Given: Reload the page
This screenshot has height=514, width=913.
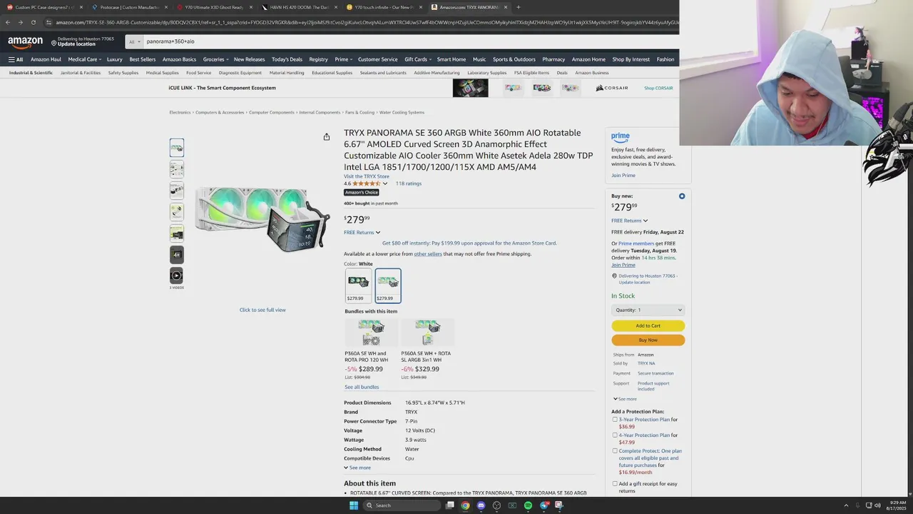Looking at the screenshot, I should pos(33,22).
